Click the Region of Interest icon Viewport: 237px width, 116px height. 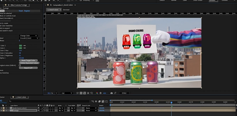click(88, 93)
